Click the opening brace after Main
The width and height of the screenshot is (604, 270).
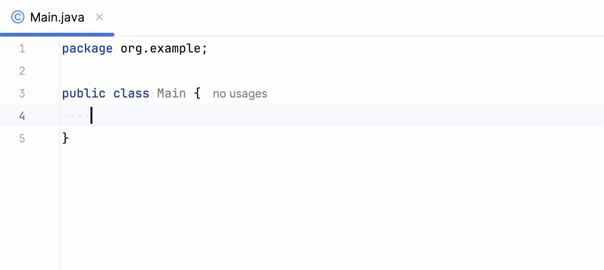coord(197,93)
